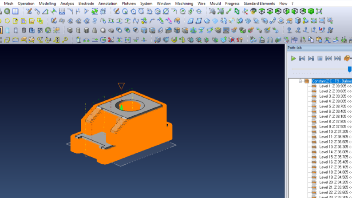Select the cone solid primitive icon
The height and width of the screenshot is (198, 352).
tap(95, 30)
